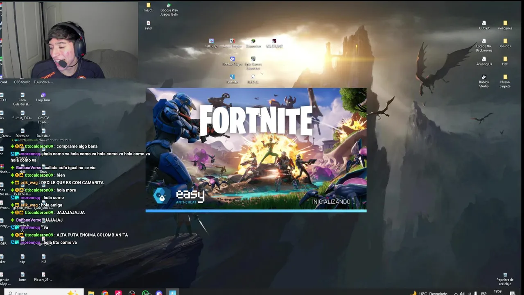Click chat message 'ALTA PUTA ENCIMA COLOMBIANITA'
The width and height of the screenshot is (524, 295).
pyautogui.click(x=92, y=235)
